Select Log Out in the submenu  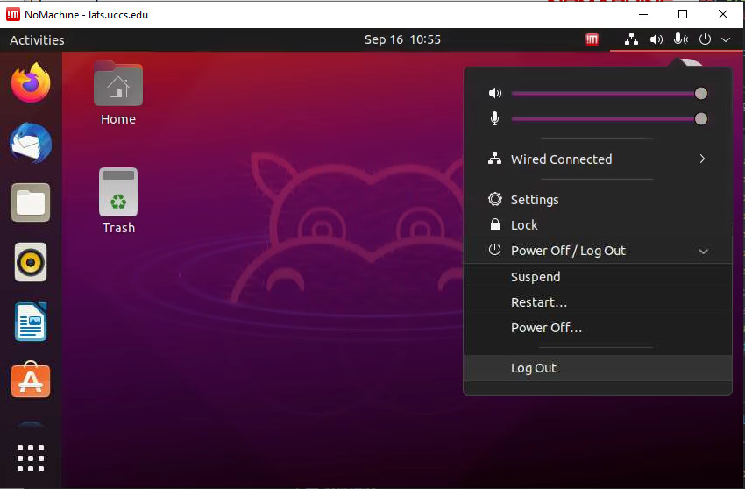[x=597, y=368]
